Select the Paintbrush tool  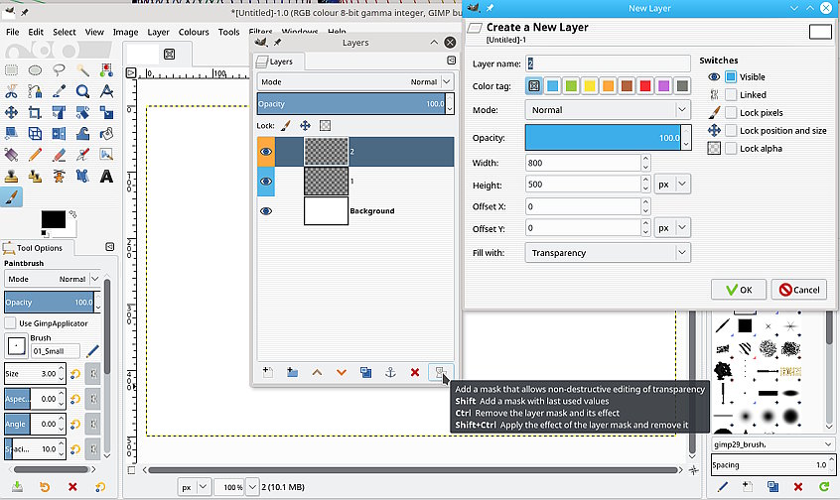pyautogui.click(x=11, y=197)
